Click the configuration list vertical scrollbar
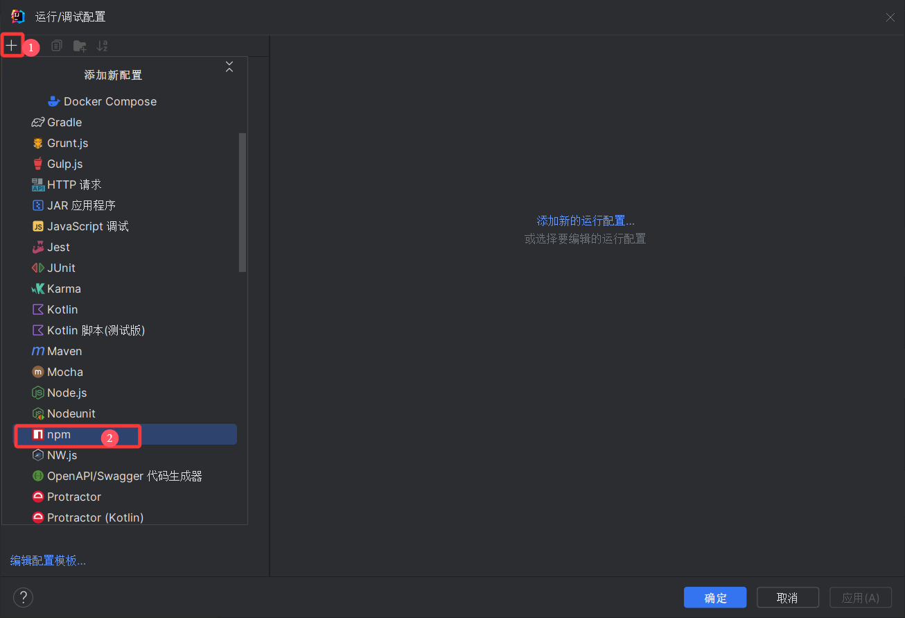 (243, 203)
